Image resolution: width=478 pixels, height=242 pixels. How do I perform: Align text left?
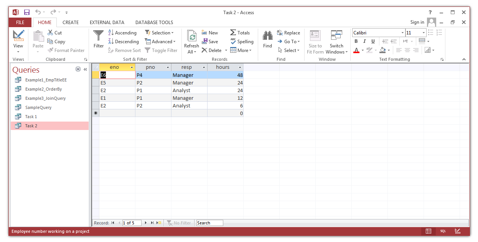pyautogui.click(x=399, y=50)
